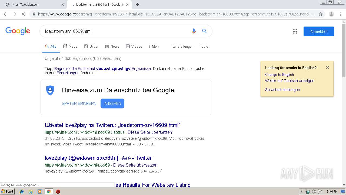Open the 'Results For Websites Listing' result
Viewport: 346px width, 195px height.
point(152,185)
